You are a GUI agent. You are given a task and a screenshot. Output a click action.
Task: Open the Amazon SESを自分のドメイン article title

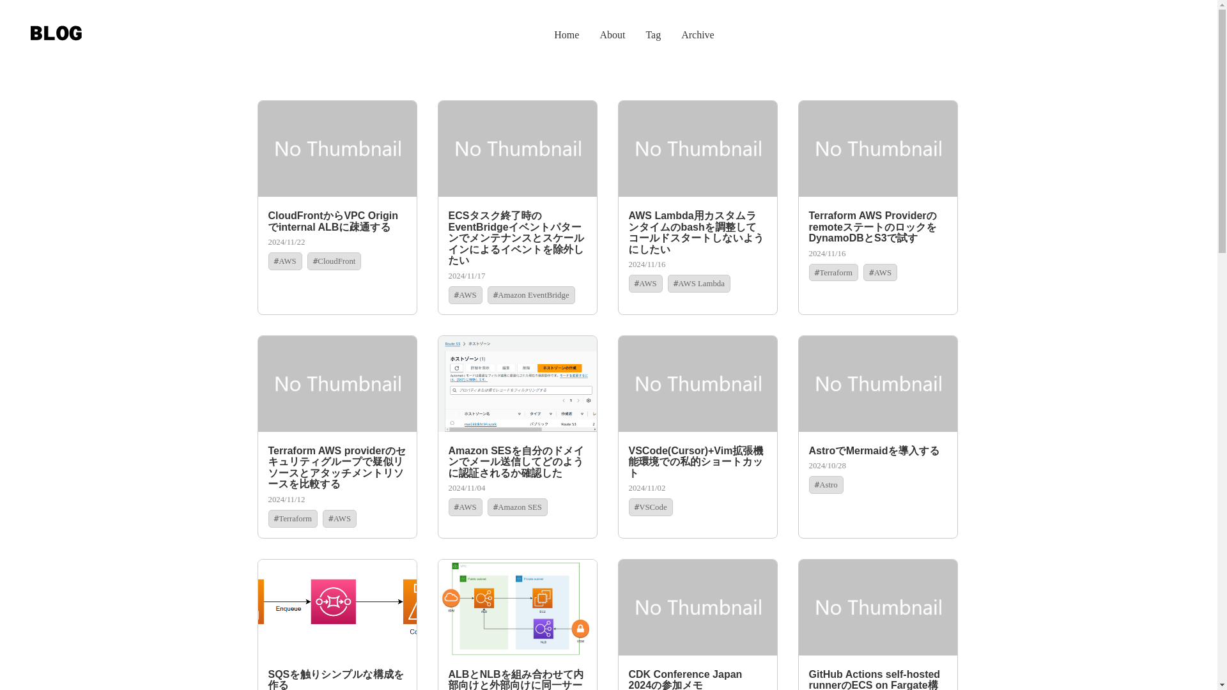(516, 462)
